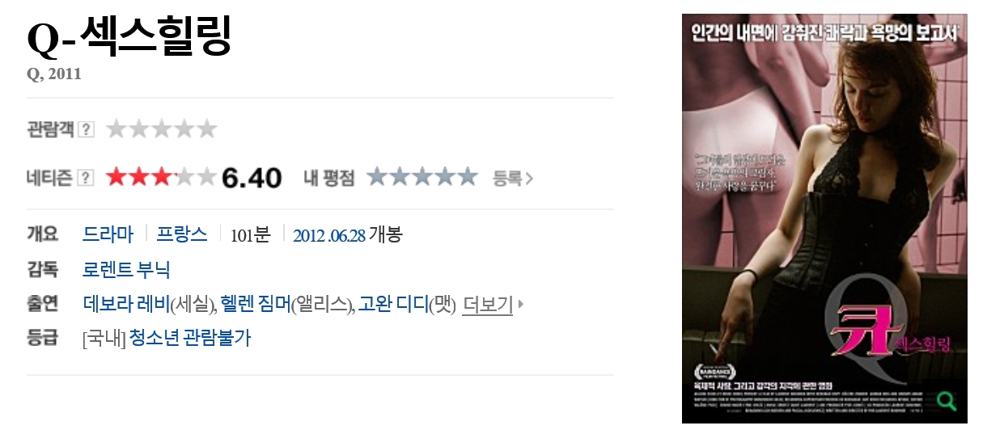Click the help icon next to 관람객
This screenshot has width=987, height=434.
coord(87,129)
